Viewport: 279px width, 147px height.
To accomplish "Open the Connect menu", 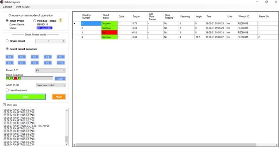I will 7,7.
